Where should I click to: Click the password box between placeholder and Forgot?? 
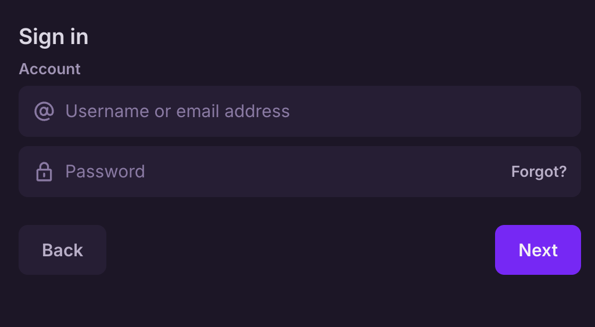click(325, 172)
